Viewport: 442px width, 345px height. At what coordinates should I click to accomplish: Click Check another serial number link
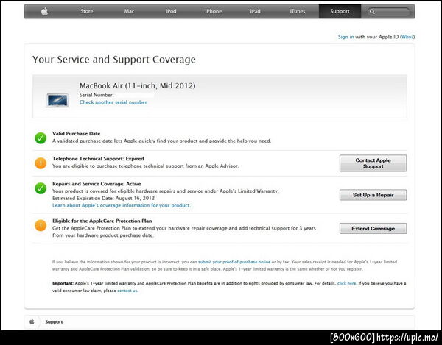[x=113, y=102]
